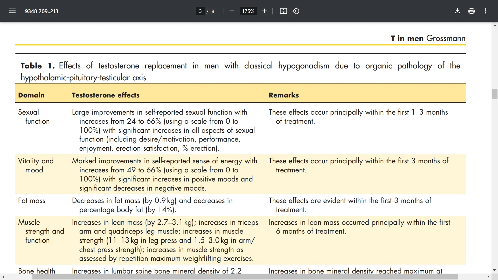Open the more actions menu
Screen dimensions: 498x280
tap(486, 11)
